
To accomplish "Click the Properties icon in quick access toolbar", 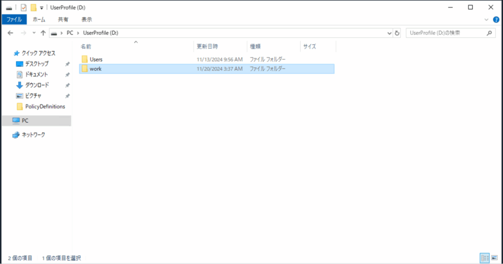I will [x=24, y=7].
